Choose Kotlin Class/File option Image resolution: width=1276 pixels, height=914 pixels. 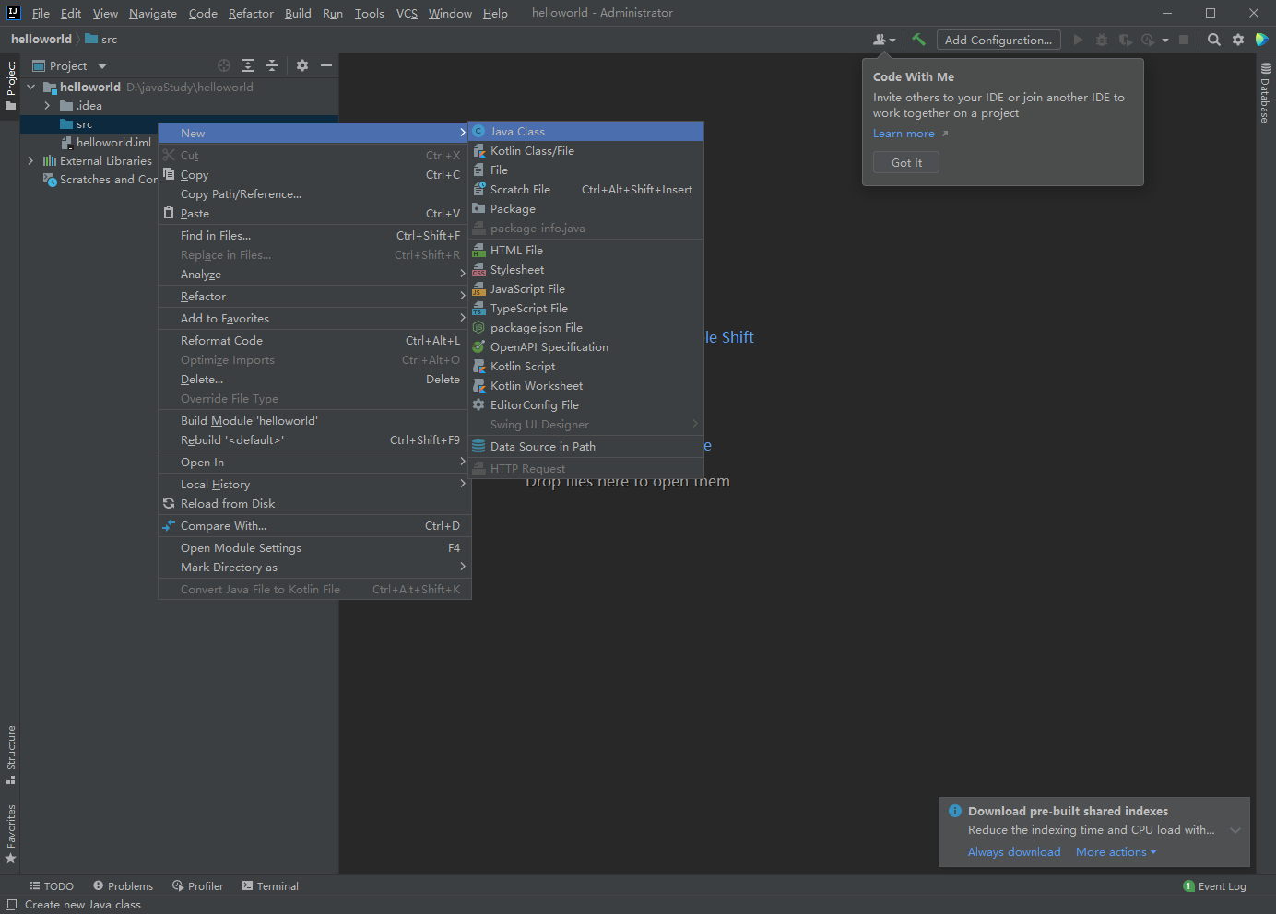(x=586, y=151)
